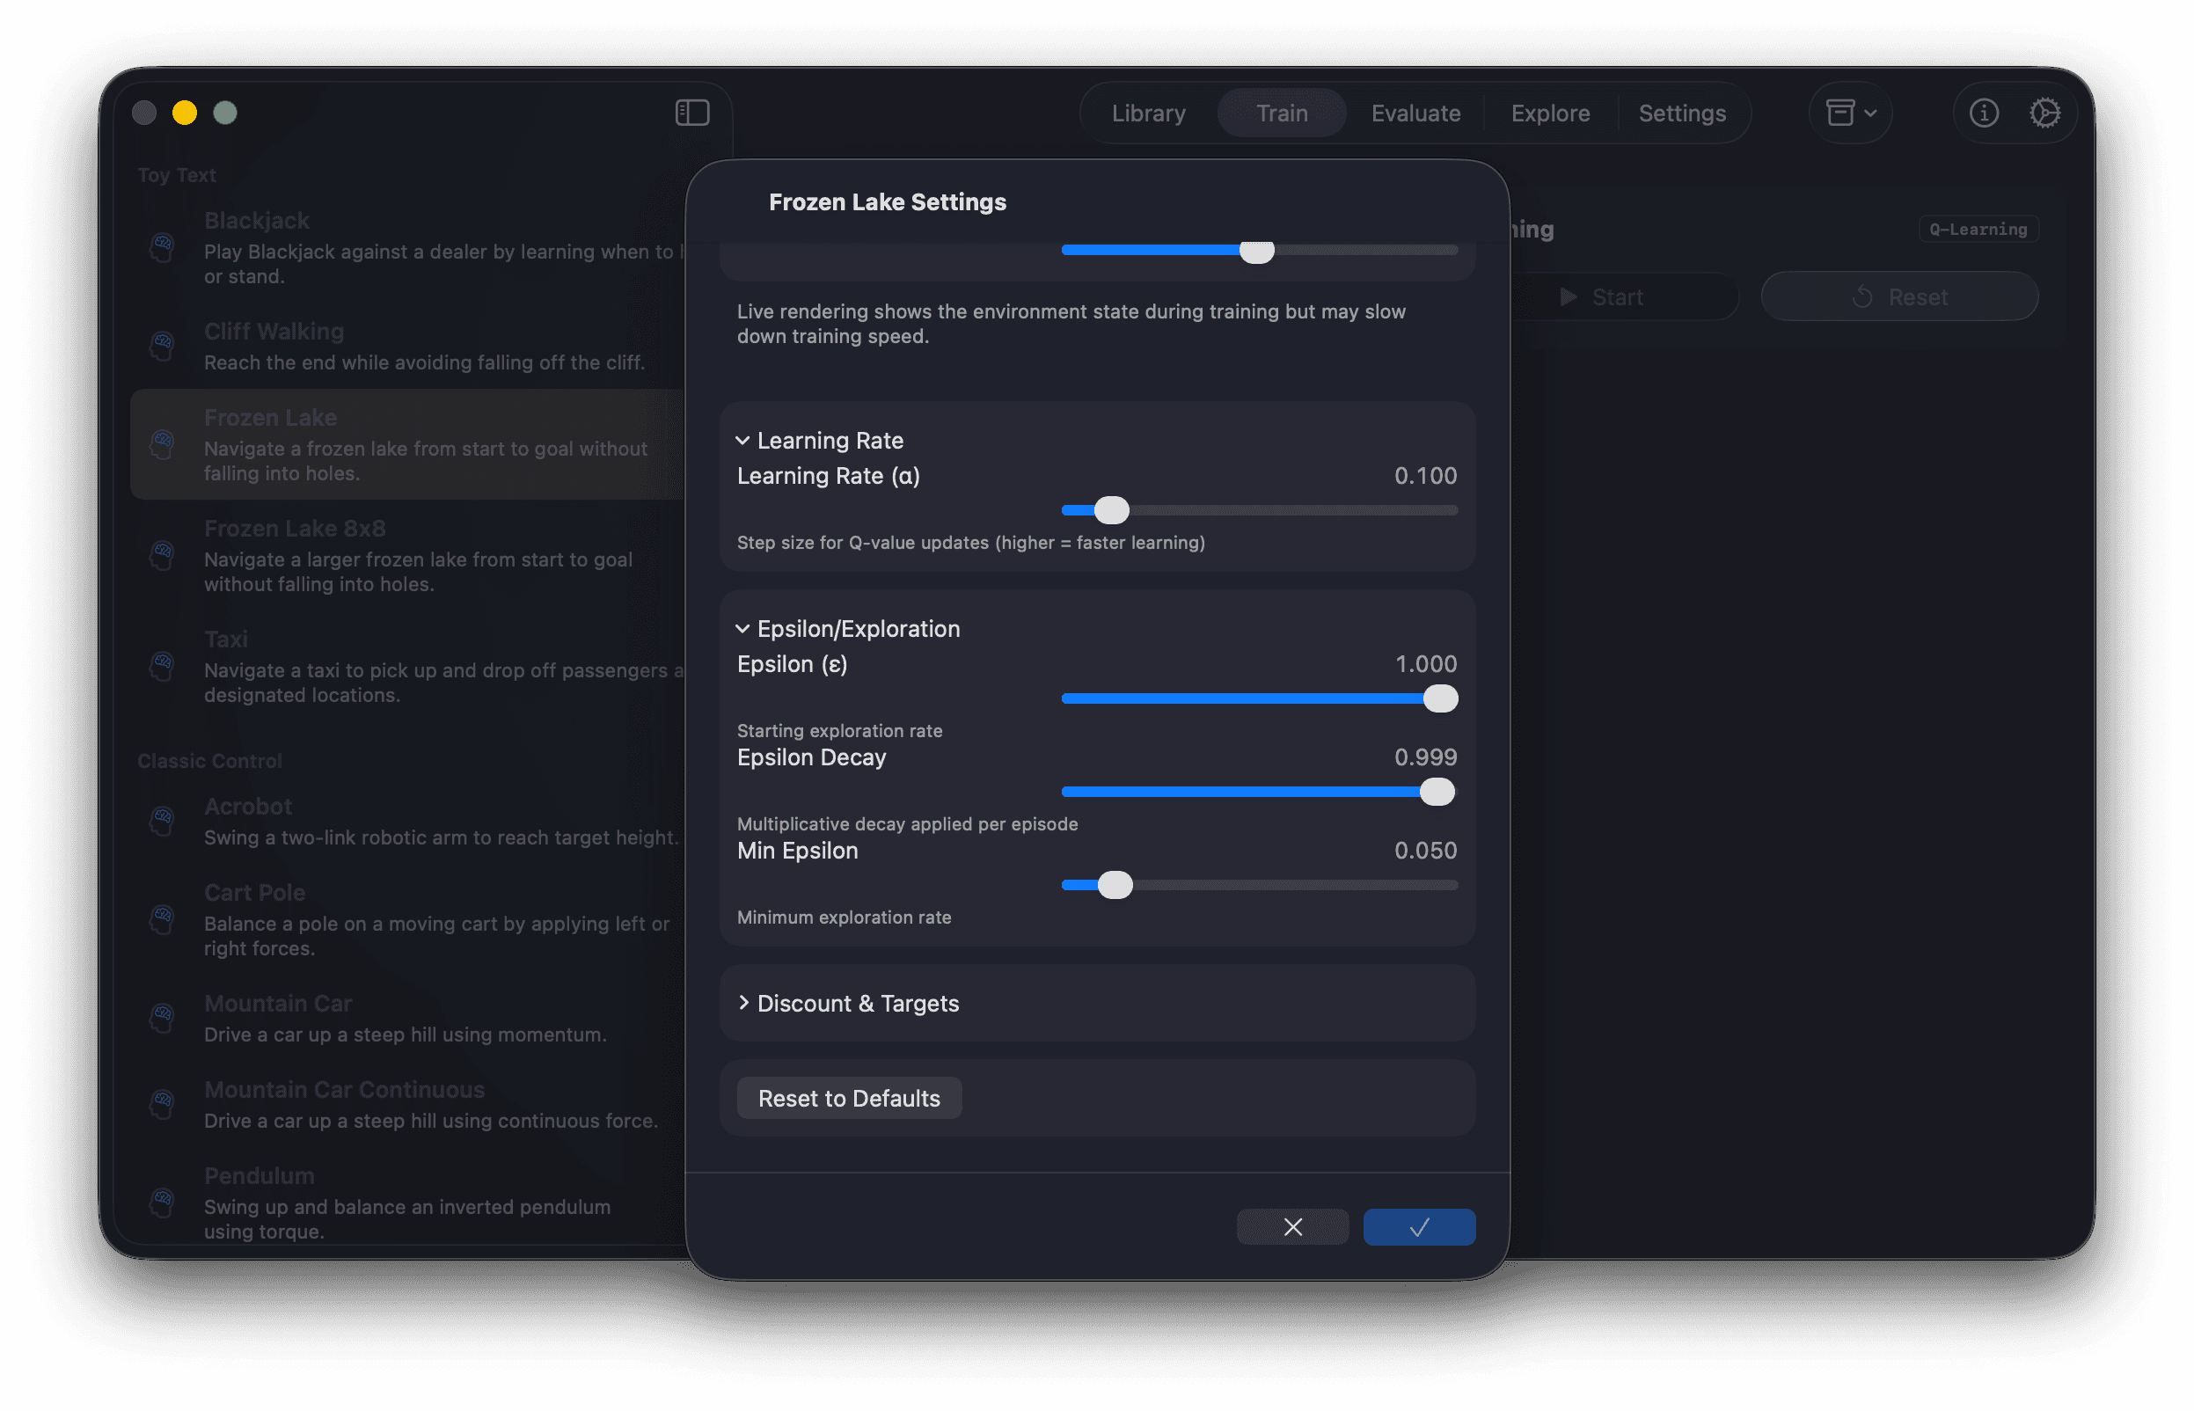
Task: Click the Learning Rate slider handle
Action: pos(1111,510)
